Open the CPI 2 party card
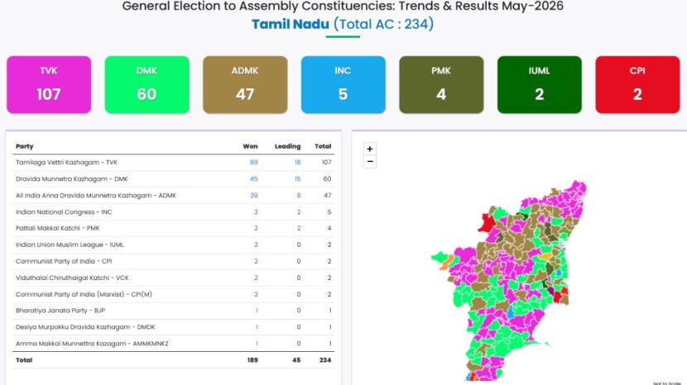 pyautogui.click(x=638, y=85)
